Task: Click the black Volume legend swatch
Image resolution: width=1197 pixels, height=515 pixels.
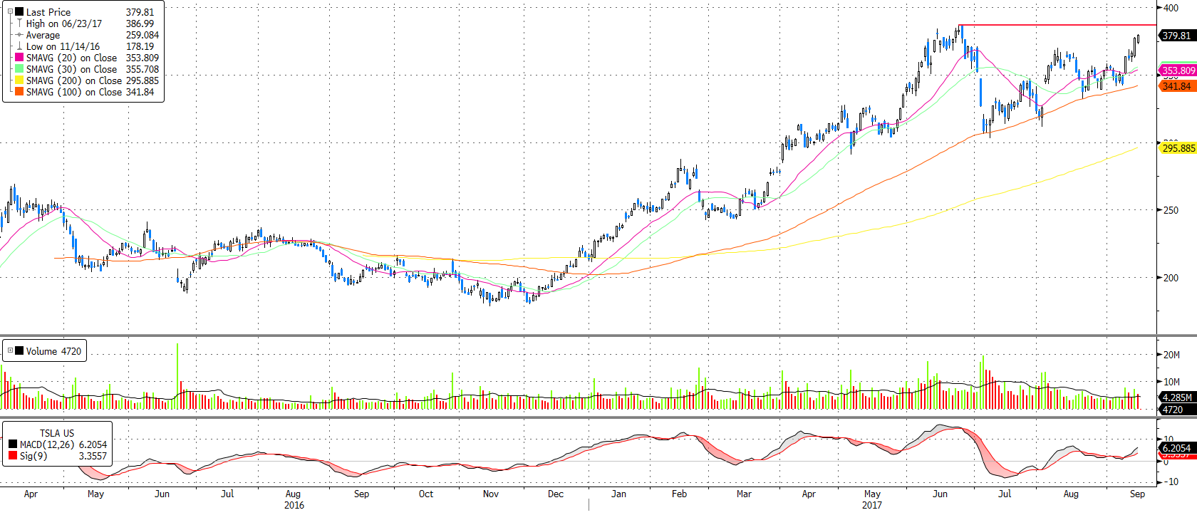Action: [19, 351]
